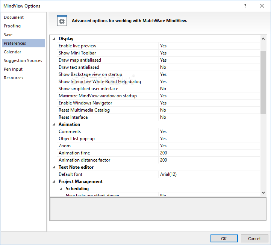Collapse the Project Management section

pyautogui.click(x=54, y=181)
